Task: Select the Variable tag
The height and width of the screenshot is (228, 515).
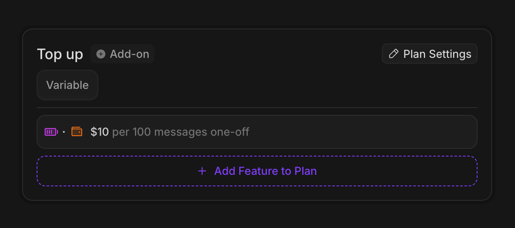Action: pos(67,85)
